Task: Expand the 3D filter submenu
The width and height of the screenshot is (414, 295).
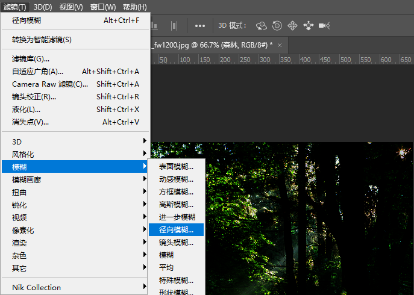Action: point(75,141)
